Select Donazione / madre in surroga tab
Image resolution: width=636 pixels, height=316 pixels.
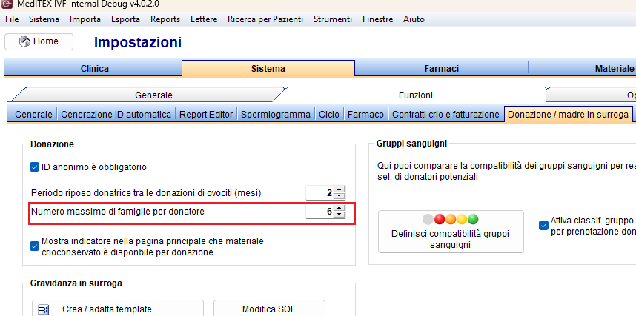coord(568,115)
